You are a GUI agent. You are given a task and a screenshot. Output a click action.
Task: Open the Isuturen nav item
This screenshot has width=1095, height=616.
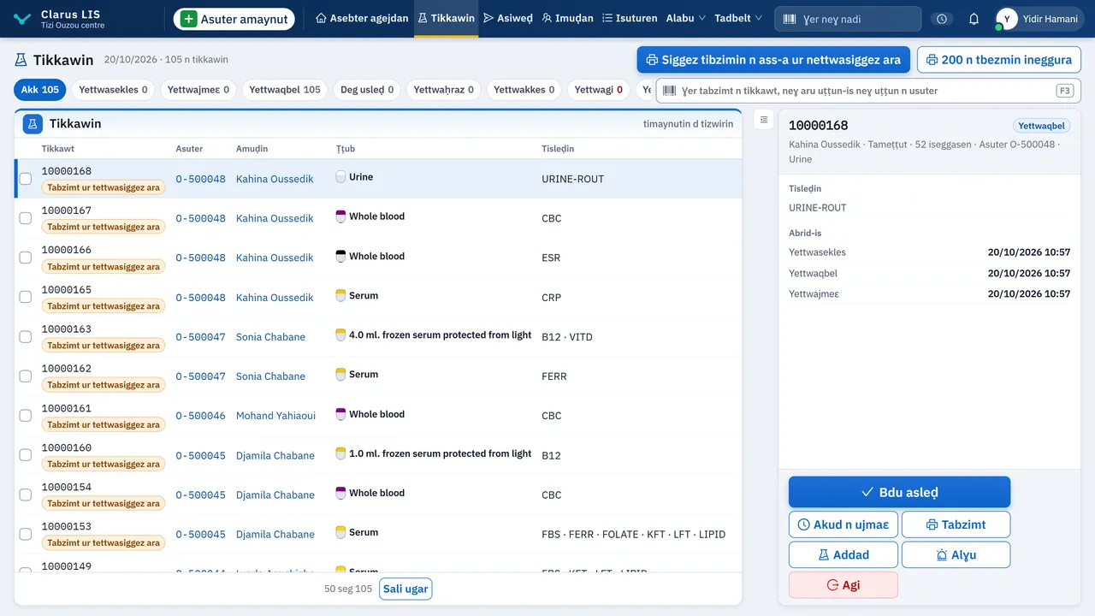point(630,19)
